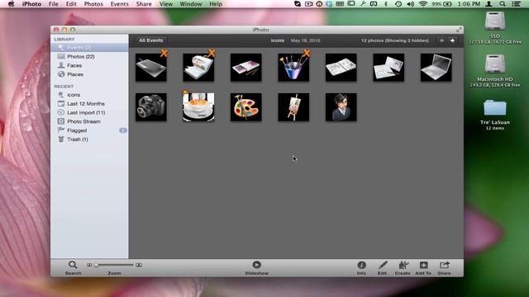Click hidden X marker on tablet photo
The width and height of the screenshot is (529, 297).
point(164,53)
